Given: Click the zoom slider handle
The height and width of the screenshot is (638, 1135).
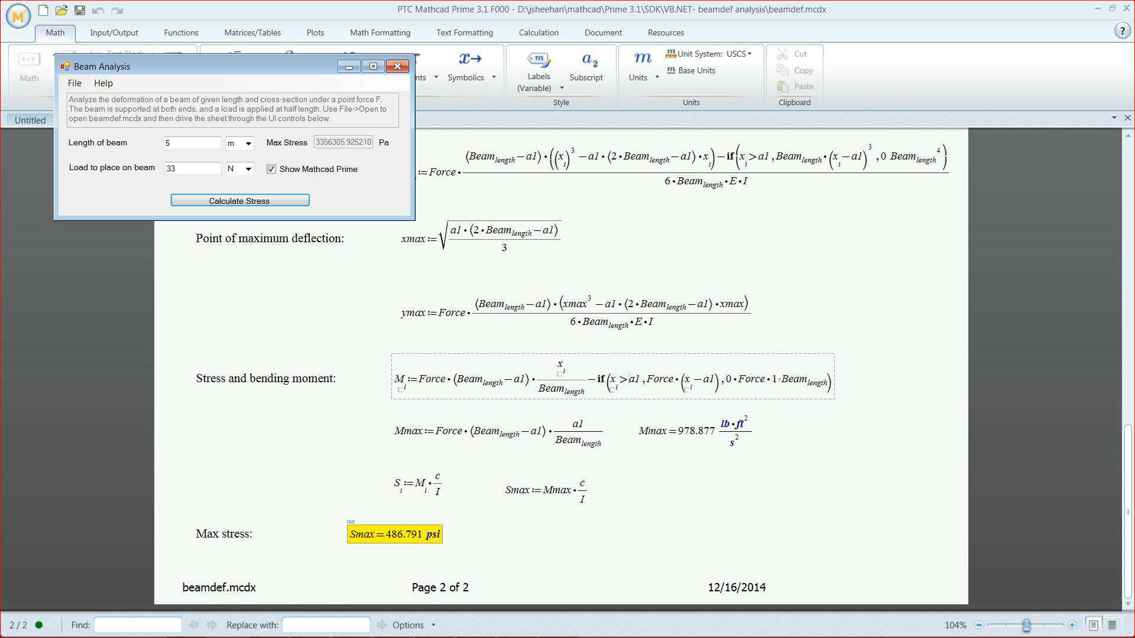Looking at the screenshot, I should 1027,624.
